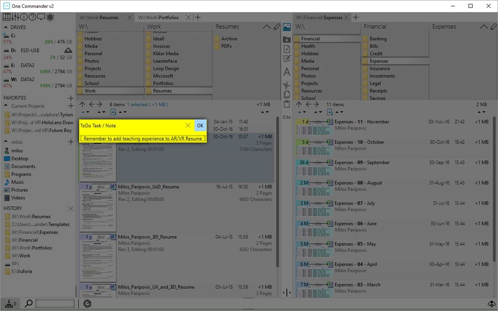Viewport: 498px width, 311px height.
Task: Click the rename letter A icon
Action: click(287, 72)
